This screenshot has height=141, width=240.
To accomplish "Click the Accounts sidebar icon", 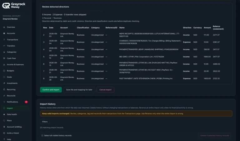I will [4, 33].
